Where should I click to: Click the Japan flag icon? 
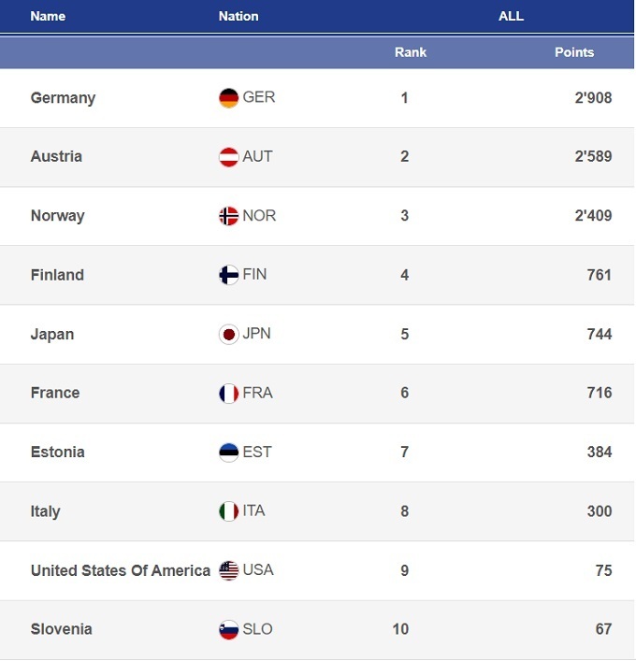[x=229, y=334]
